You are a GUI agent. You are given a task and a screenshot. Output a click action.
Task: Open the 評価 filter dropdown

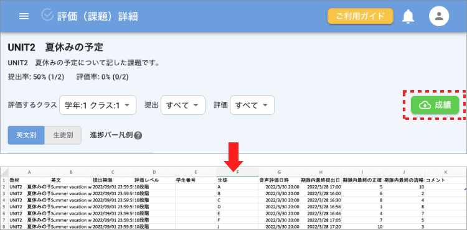point(252,105)
